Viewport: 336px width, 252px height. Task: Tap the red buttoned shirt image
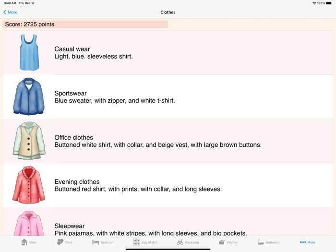click(29, 185)
